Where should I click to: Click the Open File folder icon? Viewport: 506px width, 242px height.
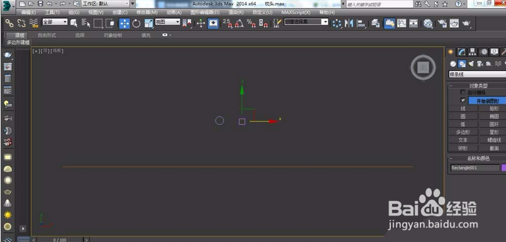31,4
